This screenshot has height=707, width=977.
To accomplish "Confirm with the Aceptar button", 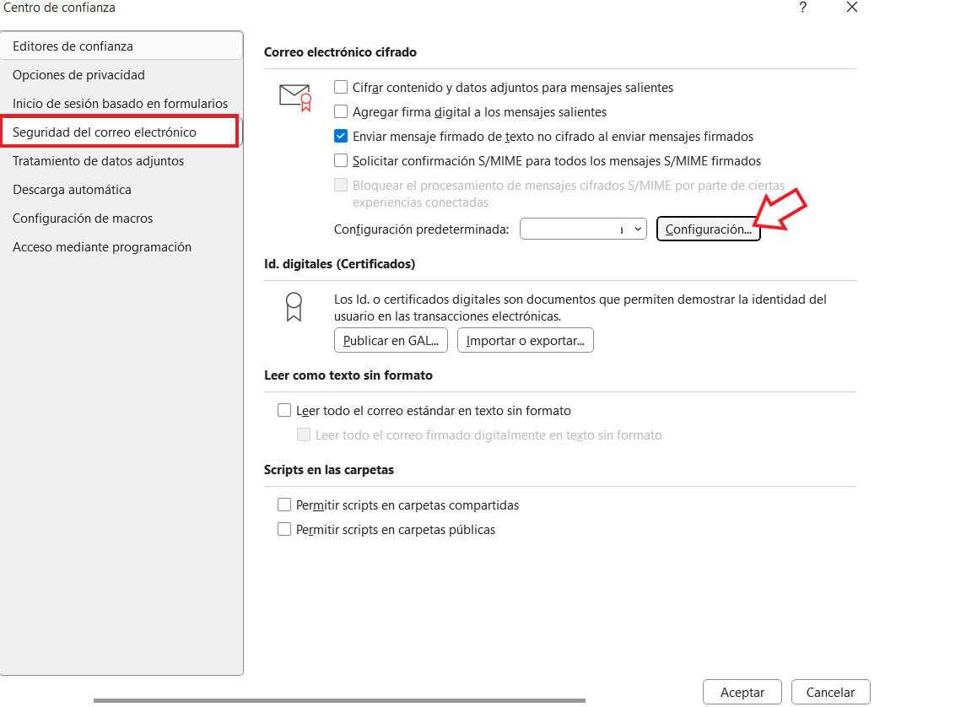I will (x=742, y=692).
